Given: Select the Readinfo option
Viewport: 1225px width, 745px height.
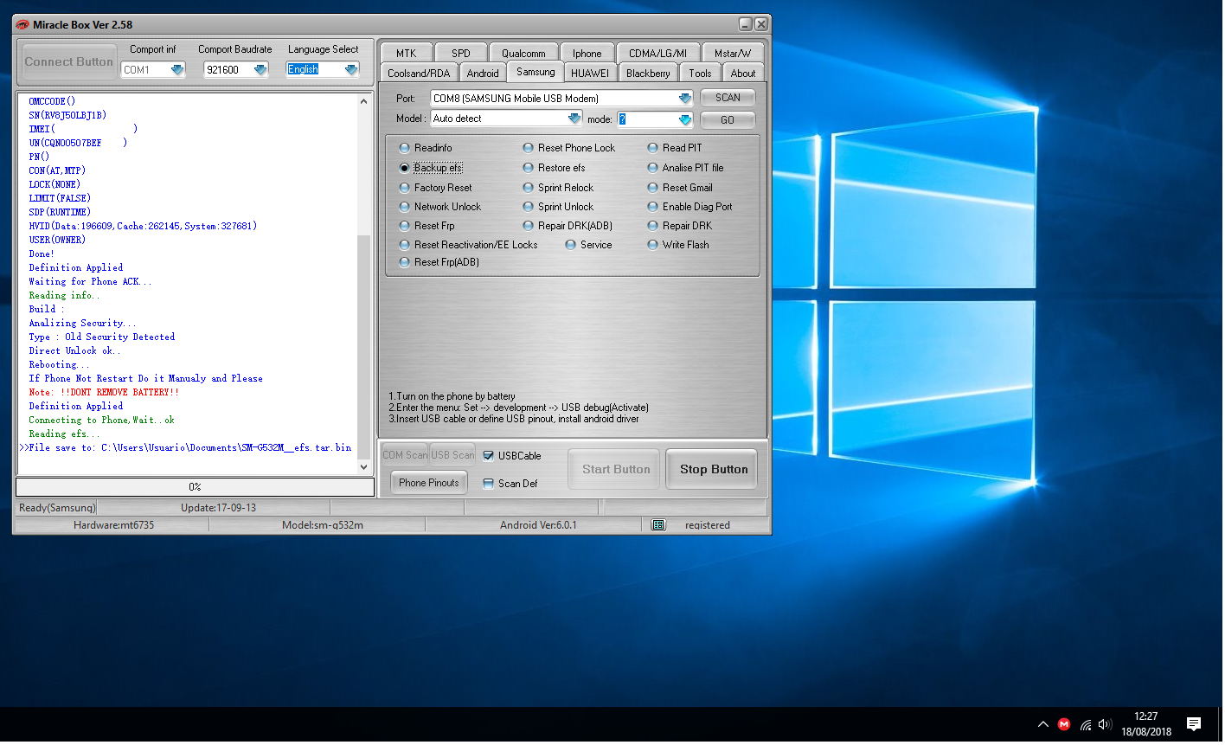Looking at the screenshot, I should 426,148.
